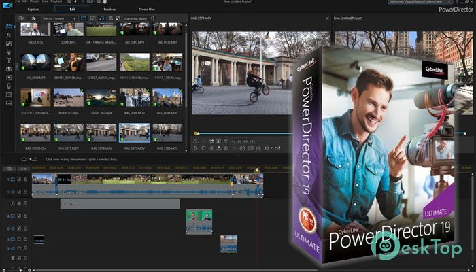Lock the effects fx track
The image size is (476, 272).
point(26,204)
